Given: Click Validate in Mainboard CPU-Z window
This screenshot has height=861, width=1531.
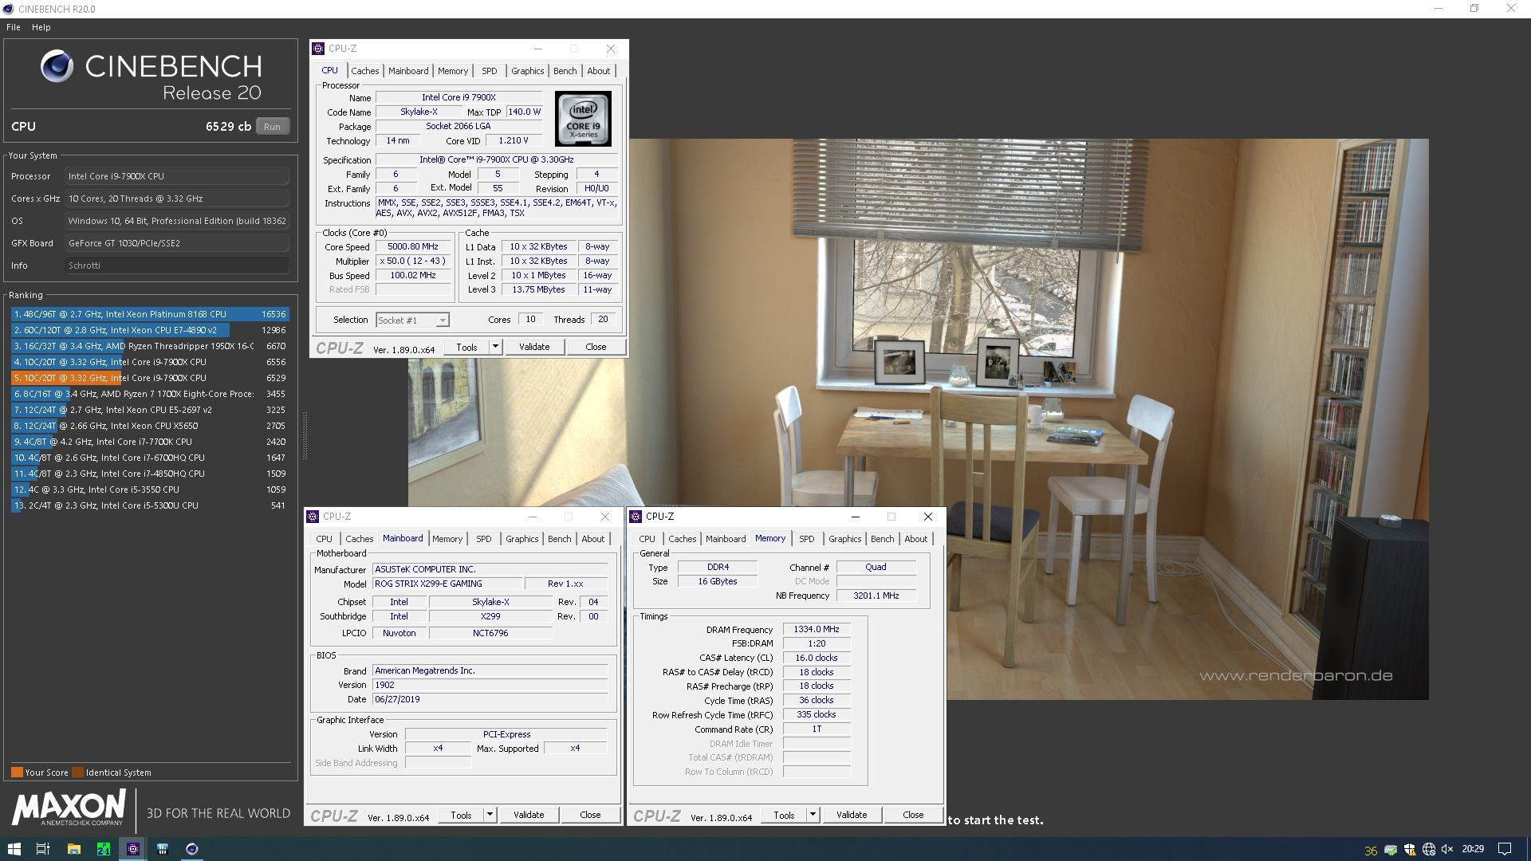Looking at the screenshot, I should tap(529, 815).
